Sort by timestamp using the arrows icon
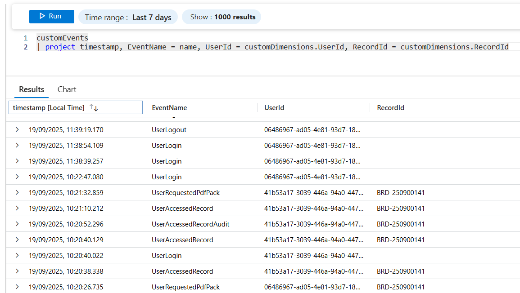 click(94, 108)
